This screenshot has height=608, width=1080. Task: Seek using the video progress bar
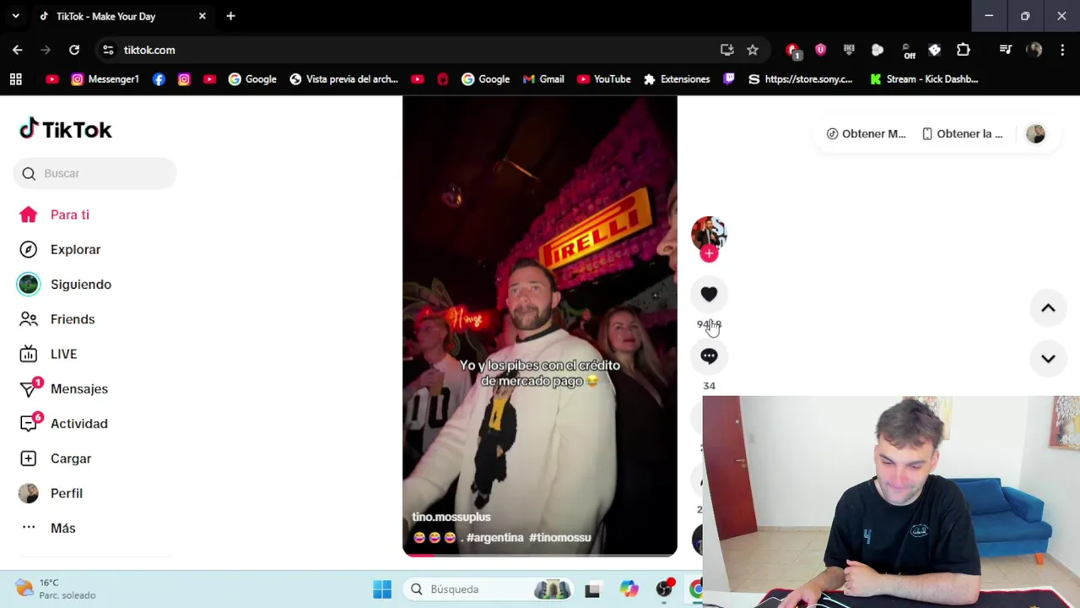click(x=540, y=555)
